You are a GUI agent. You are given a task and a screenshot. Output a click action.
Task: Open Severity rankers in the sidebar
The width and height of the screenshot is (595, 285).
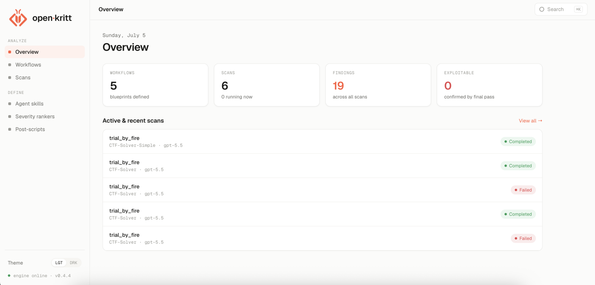coord(45,116)
